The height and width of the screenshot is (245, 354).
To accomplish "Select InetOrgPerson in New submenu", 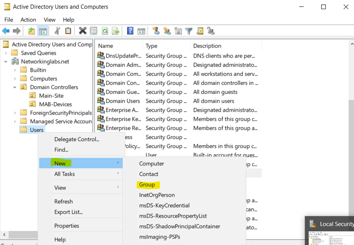I will (184, 195).
